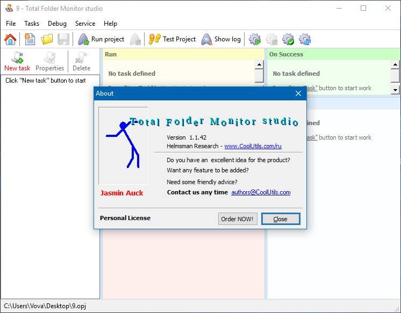Click gear with green checkmark icon
Screen dimensions: 401x313
288,39
